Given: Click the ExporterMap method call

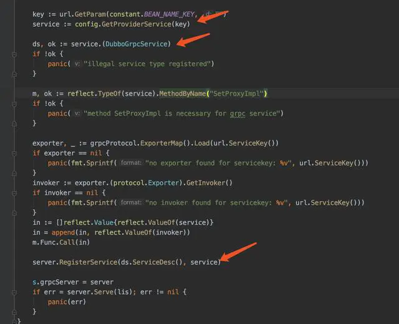Looking at the screenshot, I should [x=161, y=144].
